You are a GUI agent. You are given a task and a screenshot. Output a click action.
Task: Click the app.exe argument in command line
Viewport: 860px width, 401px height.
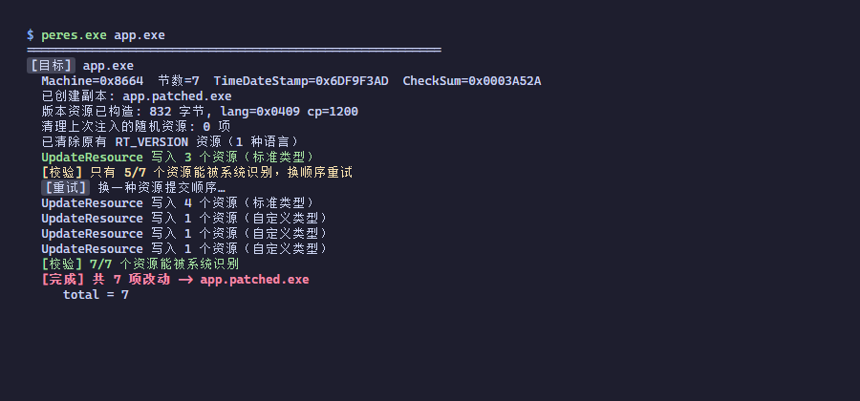tap(140, 35)
